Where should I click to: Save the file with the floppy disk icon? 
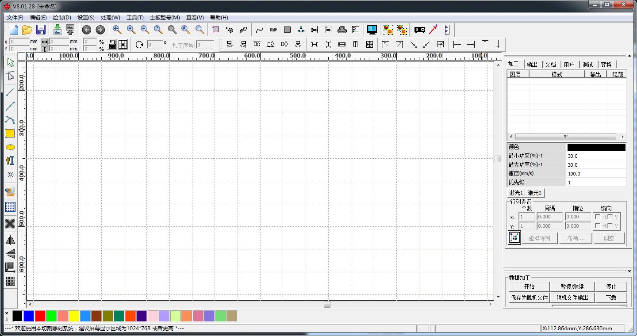pyautogui.click(x=41, y=30)
